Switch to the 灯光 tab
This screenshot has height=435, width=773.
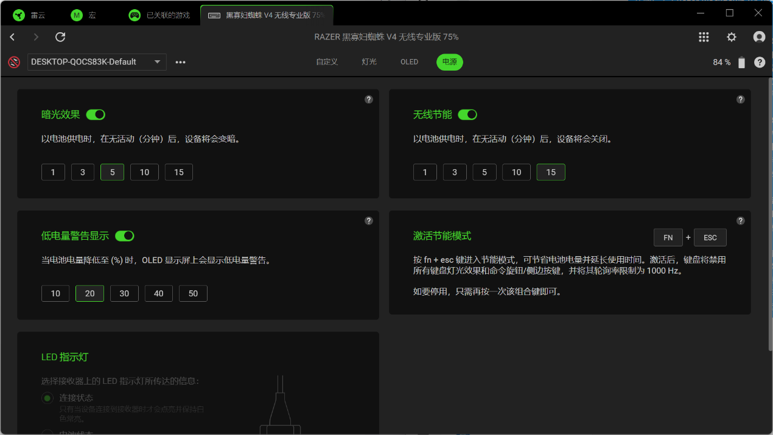(x=369, y=62)
